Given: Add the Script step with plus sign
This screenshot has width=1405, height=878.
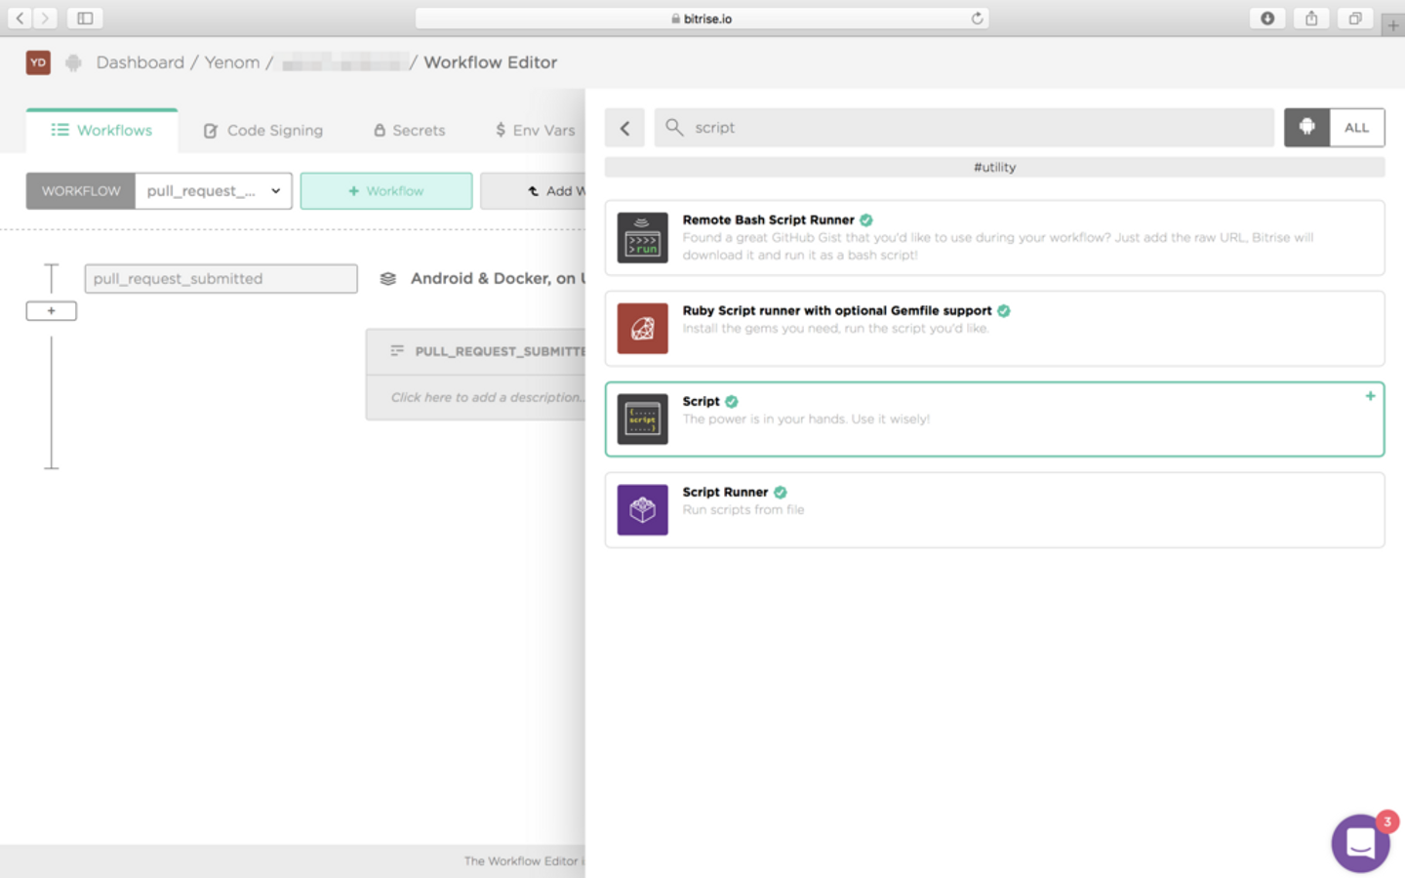Looking at the screenshot, I should tap(1370, 396).
